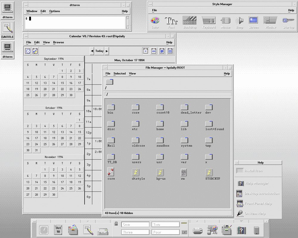Click the File Manager path input field
This screenshot has width=298, height=238.
168,94
